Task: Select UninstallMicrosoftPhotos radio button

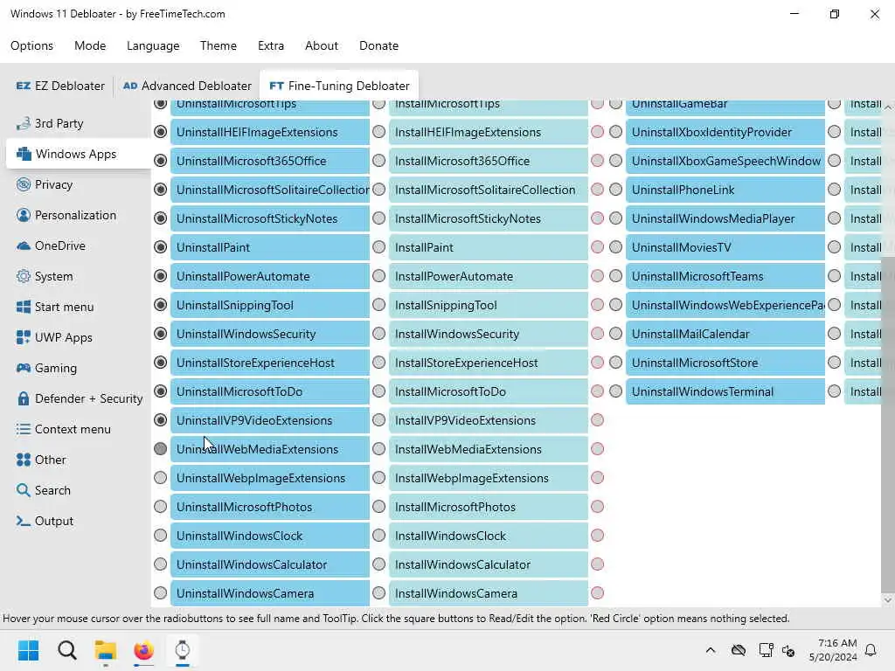Action: coord(161,507)
